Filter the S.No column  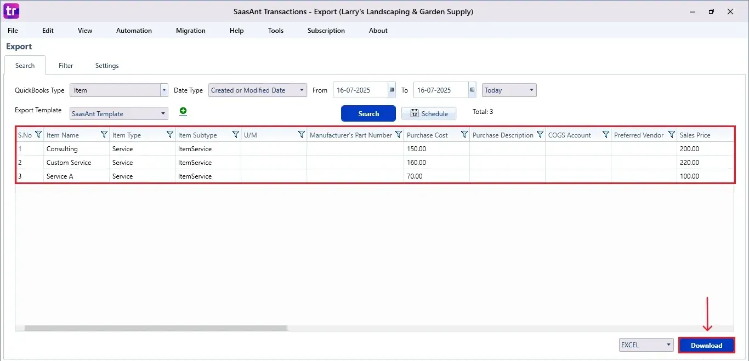point(38,135)
